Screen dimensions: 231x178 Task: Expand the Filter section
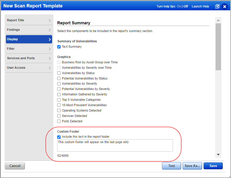(x=29, y=49)
